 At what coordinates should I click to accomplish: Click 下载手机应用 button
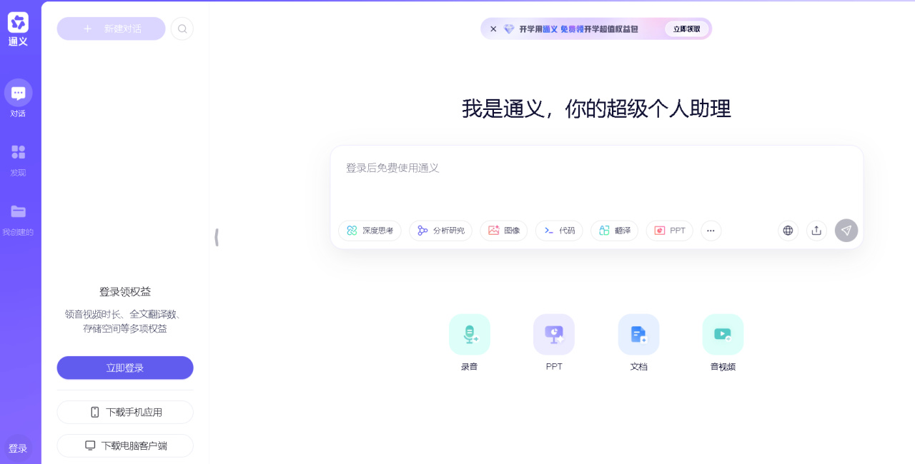125,412
